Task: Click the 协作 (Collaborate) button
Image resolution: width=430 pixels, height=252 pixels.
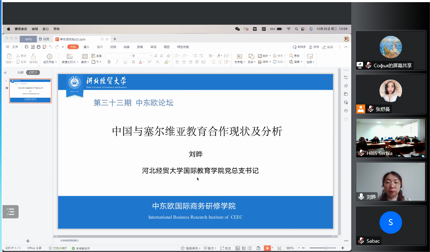Action: coord(314,47)
